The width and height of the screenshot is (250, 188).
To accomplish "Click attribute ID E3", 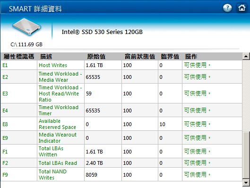I will tap(5, 94).
